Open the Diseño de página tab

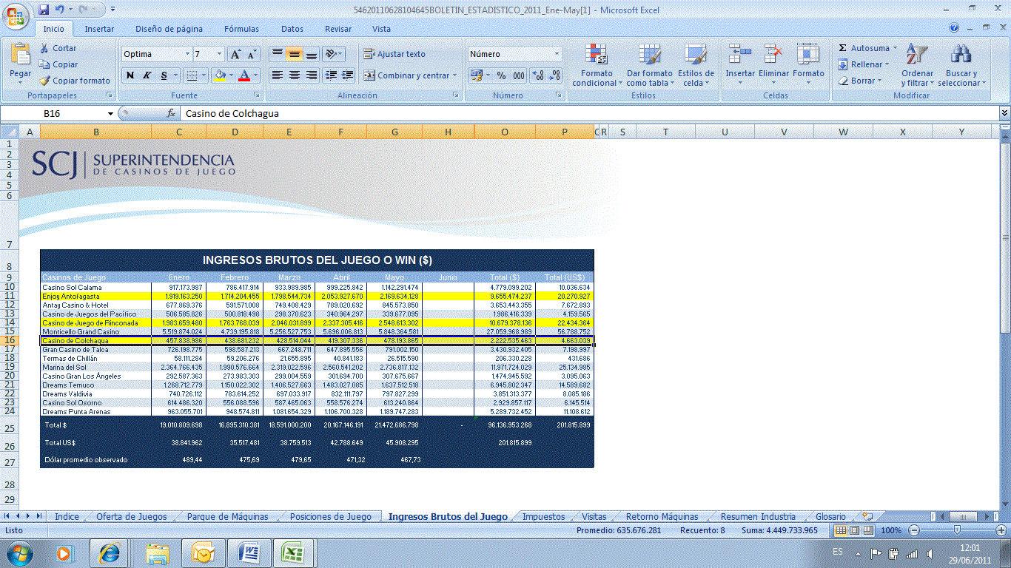tap(169, 29)
